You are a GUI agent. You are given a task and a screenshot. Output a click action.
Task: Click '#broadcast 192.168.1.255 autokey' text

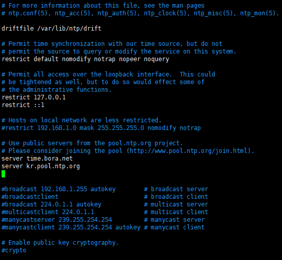tap(59, 189)
